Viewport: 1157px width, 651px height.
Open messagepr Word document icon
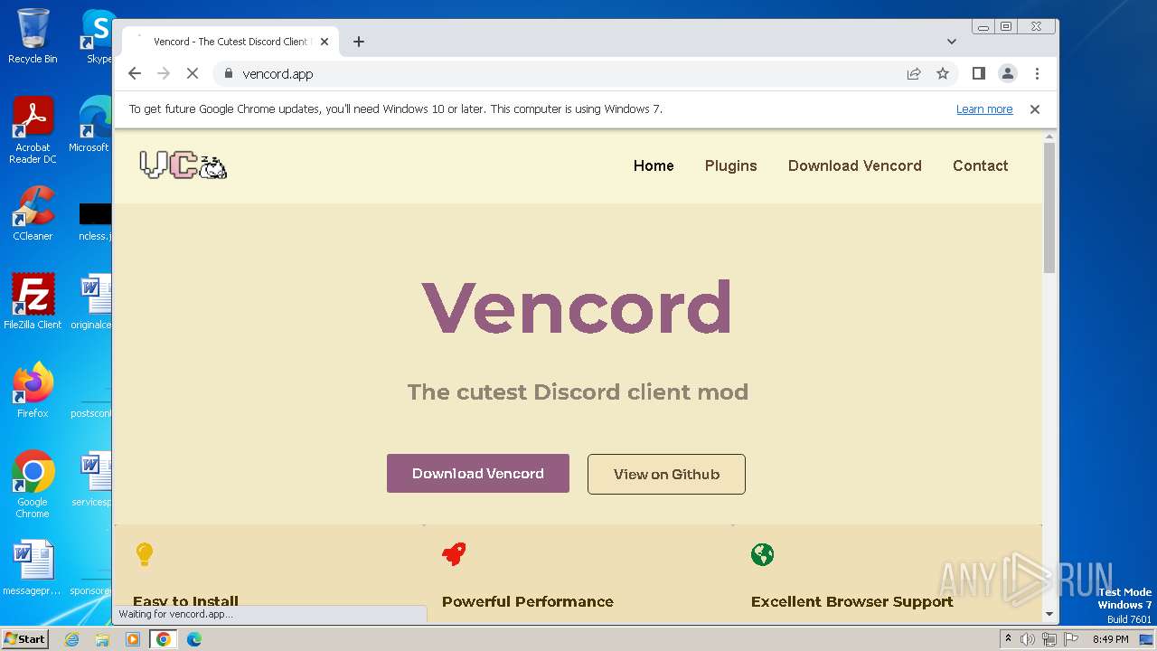(33, 568)
